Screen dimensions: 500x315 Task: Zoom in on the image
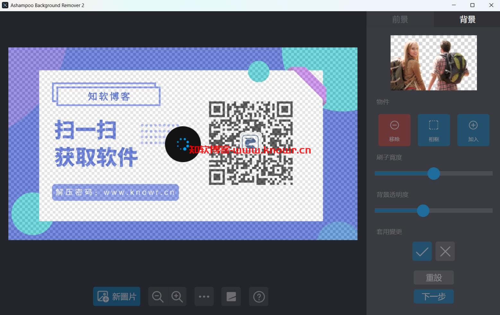(177, 296)
